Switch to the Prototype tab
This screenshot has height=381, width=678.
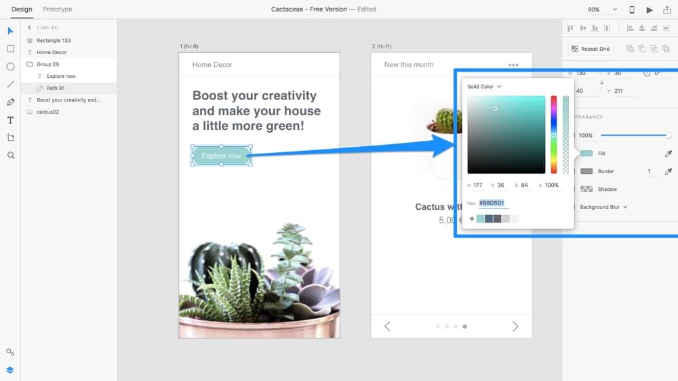coord(58,9)
